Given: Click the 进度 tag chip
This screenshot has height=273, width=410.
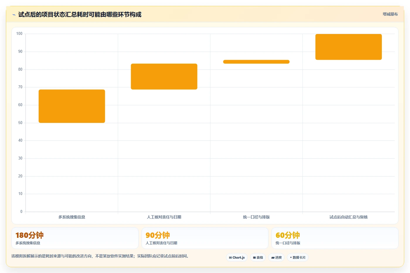Looking at the screenshot, I should pos(276,257).
